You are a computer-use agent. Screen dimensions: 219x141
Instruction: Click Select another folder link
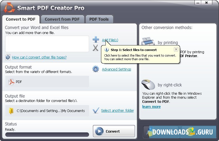117,111
